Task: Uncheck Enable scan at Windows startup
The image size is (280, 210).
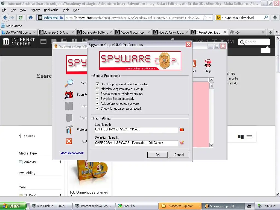Action: tap(97, 94)
